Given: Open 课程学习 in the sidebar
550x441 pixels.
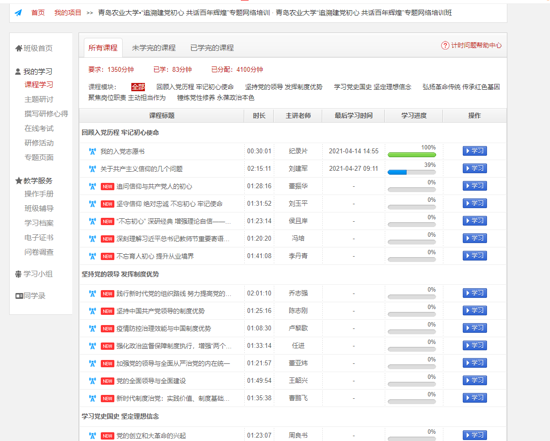Looking at the screenshot, I should [39, 84].
